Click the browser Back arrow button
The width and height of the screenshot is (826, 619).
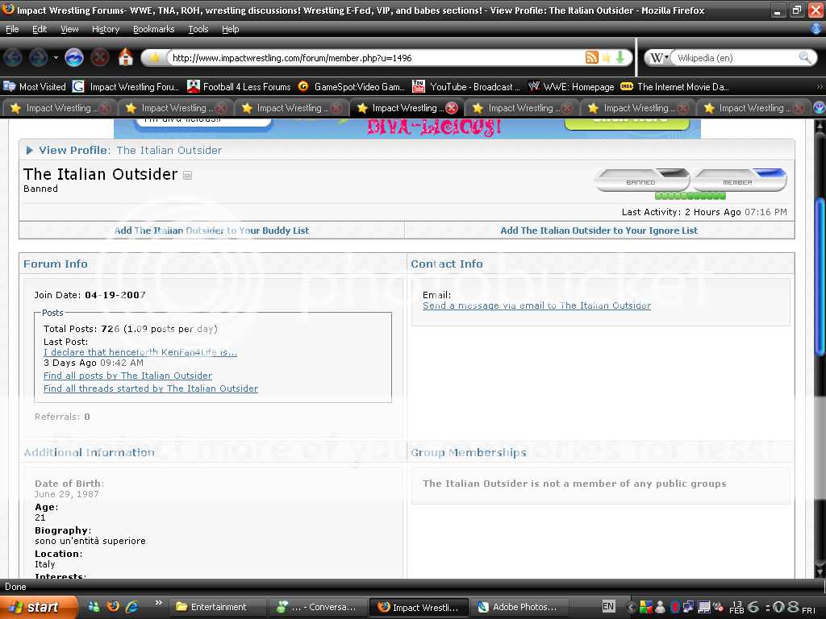(15, 57)
